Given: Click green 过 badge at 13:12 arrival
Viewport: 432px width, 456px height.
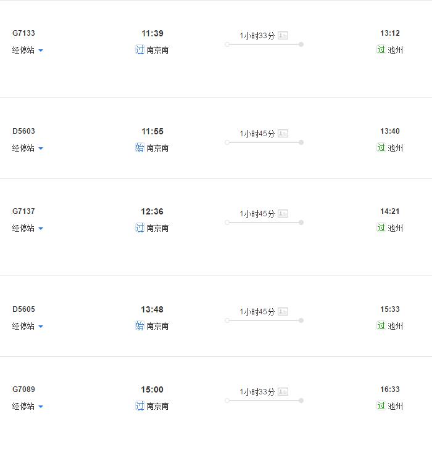Looking at the screenshot, I should coord(381,49).
